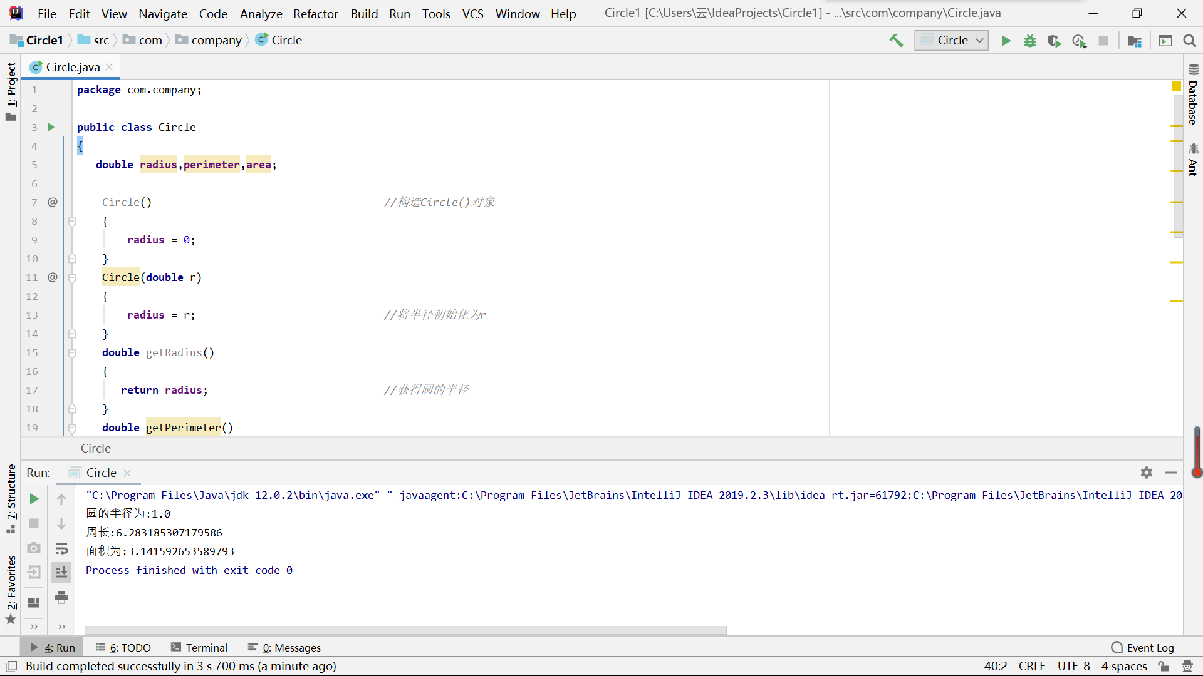Run with coverage icon in toolbar
The image size is (1203, 676).
click(1055, 41)
